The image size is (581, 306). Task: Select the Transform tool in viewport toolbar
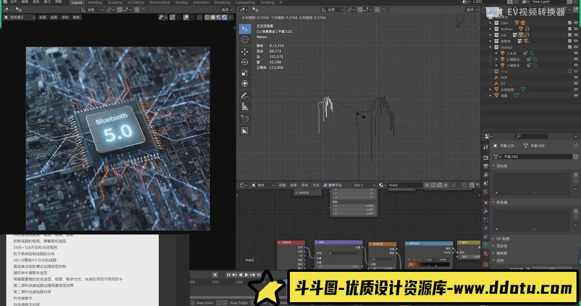[x=245, y=84]
